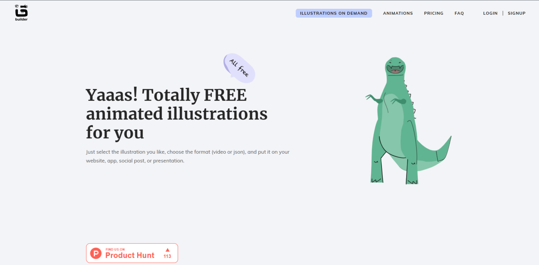Click the 'builder' text under logo
Image resolution: width=539 pixels, height=265 pixels.
click(21, 19)
